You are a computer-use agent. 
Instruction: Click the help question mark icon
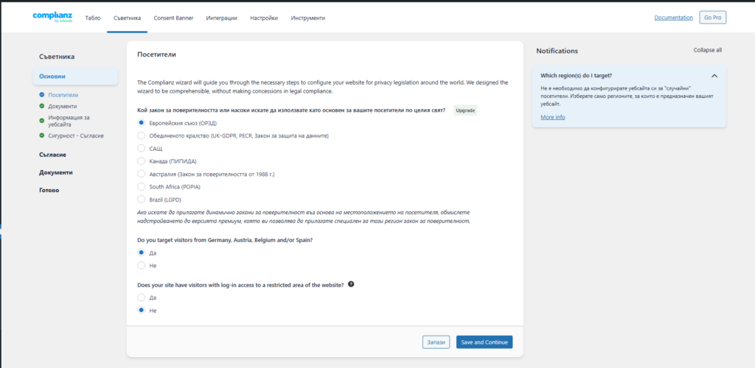point(351,284)
